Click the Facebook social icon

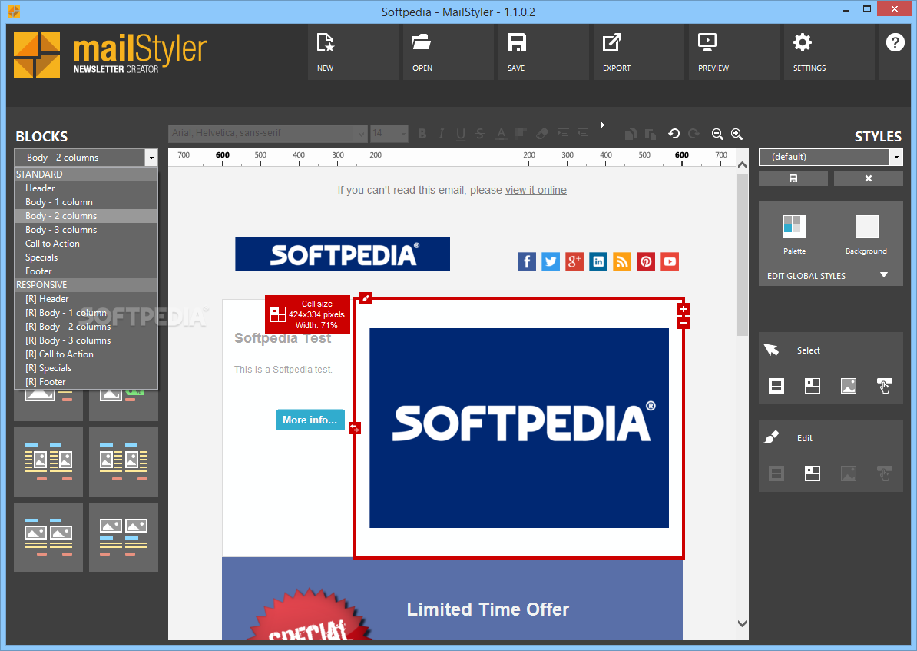click(526, 261)
